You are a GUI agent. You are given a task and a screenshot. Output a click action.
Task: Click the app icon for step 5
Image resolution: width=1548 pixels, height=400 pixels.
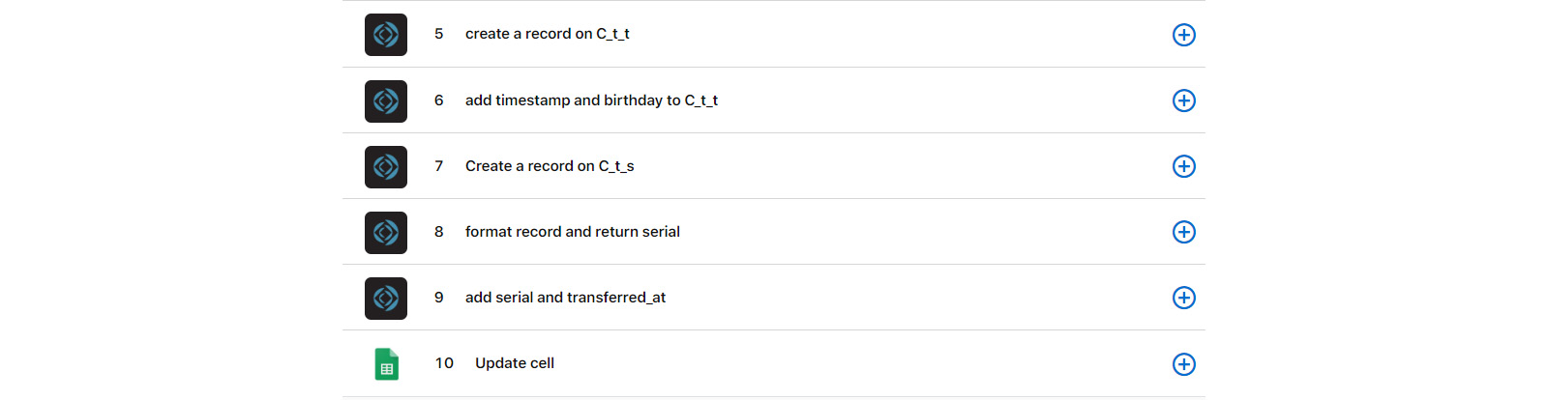pos(386,35)
